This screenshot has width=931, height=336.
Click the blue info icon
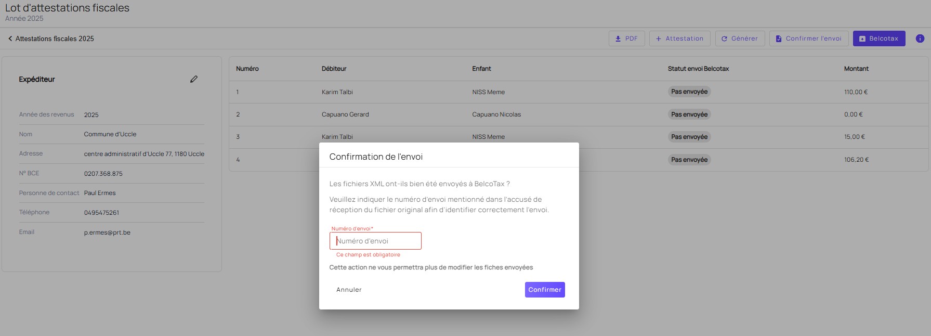920,38
